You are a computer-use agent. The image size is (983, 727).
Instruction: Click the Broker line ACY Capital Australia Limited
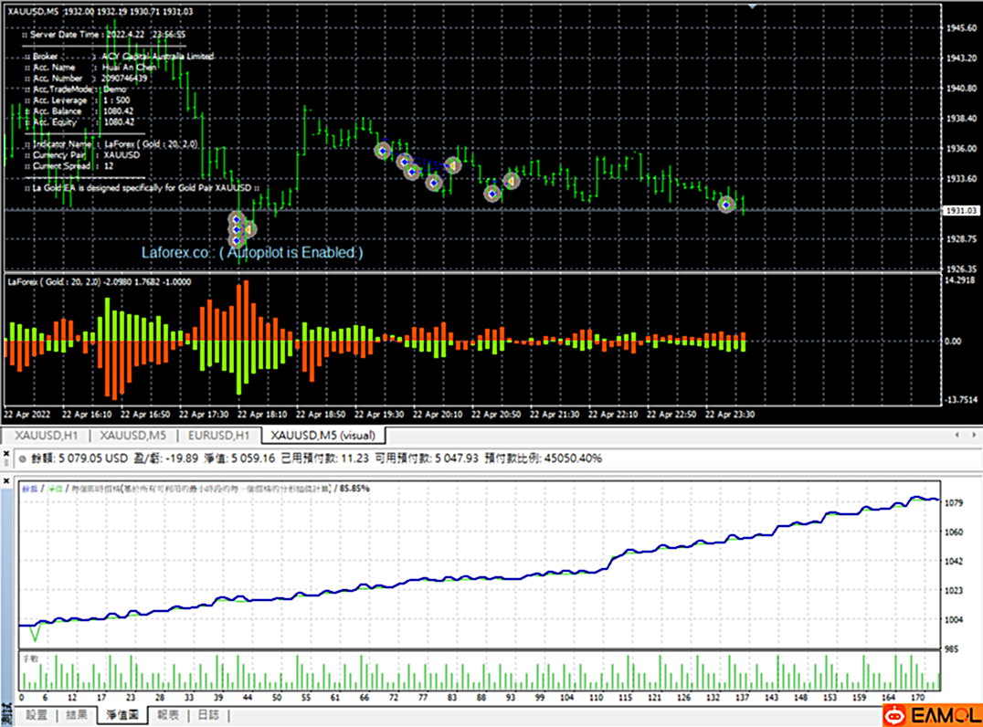[x=119, y=57]
